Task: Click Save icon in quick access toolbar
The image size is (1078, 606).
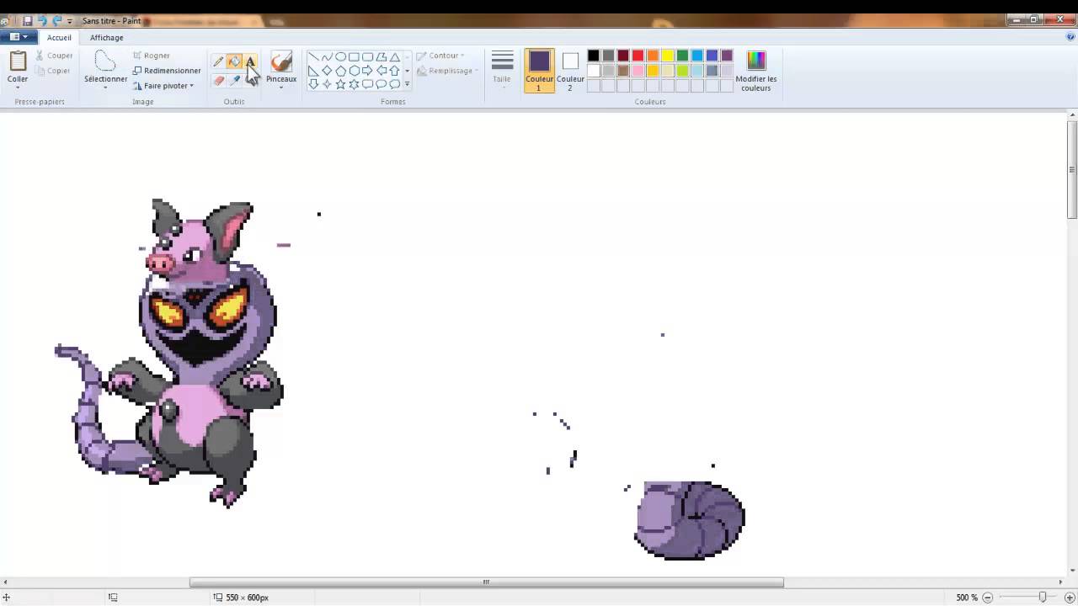Action: tap(27, 21)
